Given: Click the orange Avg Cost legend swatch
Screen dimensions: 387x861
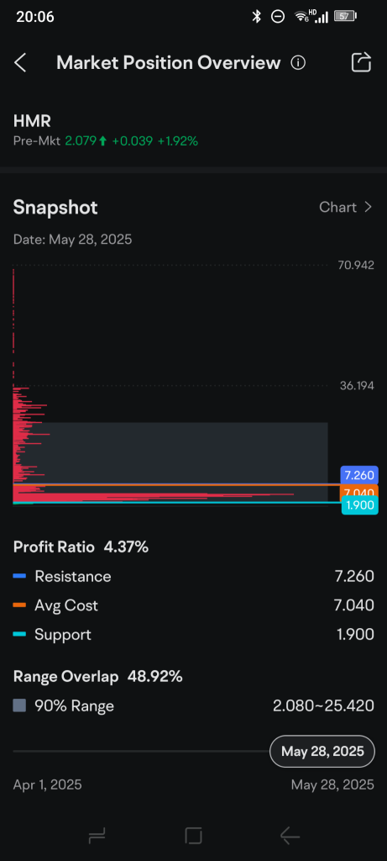Looking at the screenshot, I should pos(20,605).
